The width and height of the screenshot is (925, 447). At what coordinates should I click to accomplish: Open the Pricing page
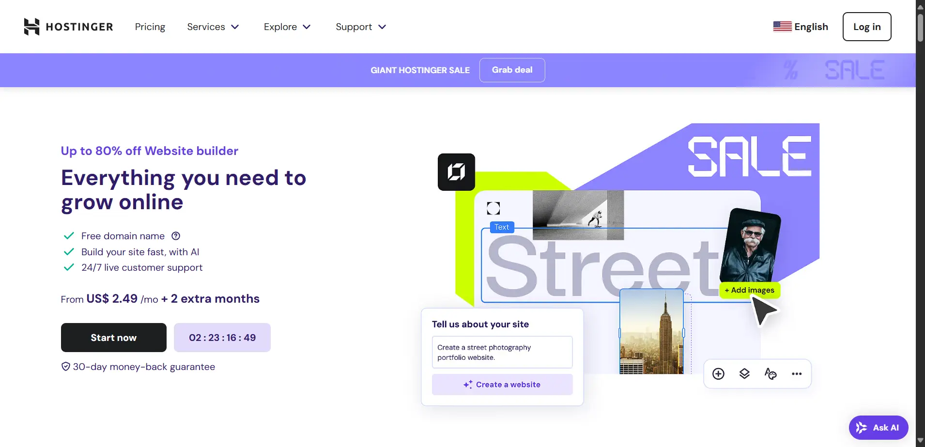(x=150, y=27)
